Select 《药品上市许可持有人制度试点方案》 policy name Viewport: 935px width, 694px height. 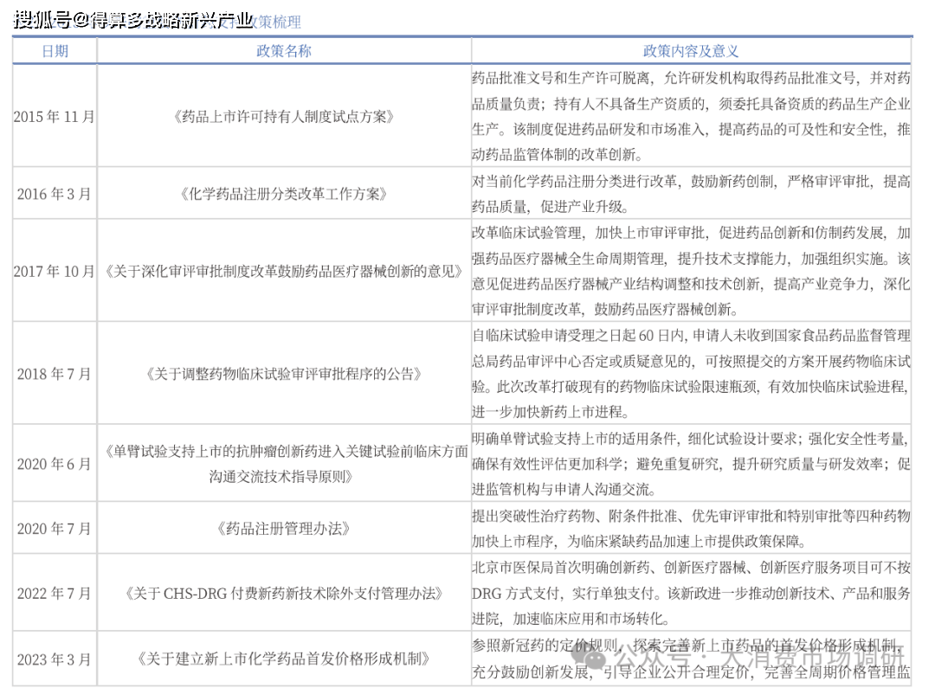pyautogui.click(x=284, y=117)
